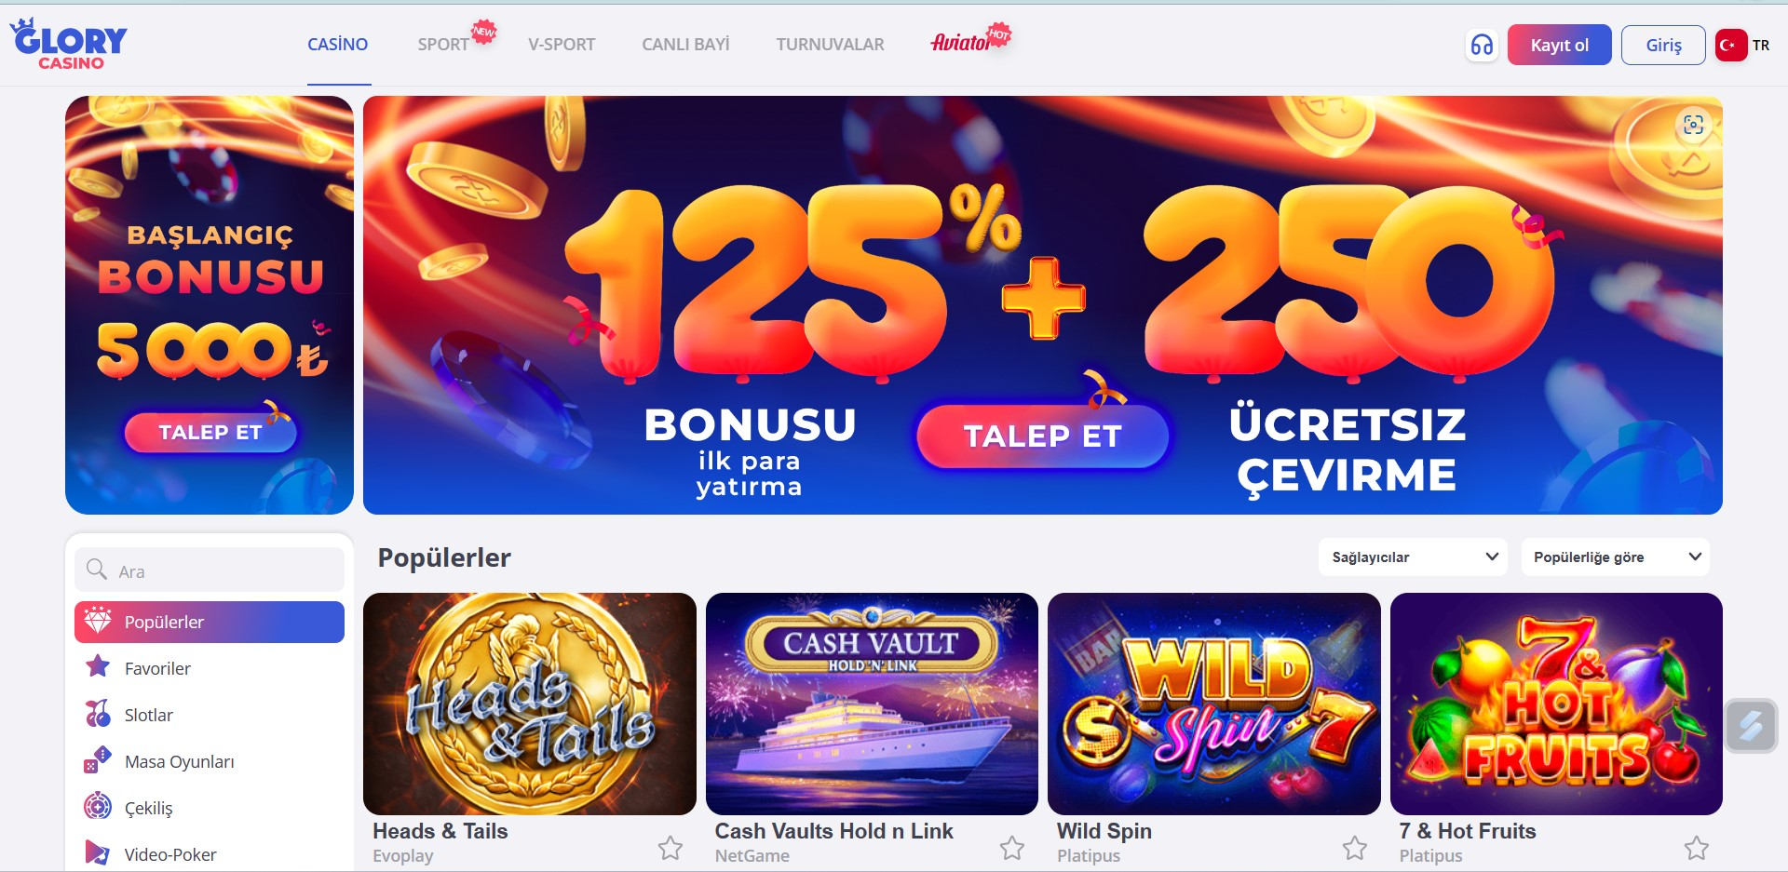1788x872 pixels.
Task: Click the Glory Casino logo
Action: click(69, 44)
